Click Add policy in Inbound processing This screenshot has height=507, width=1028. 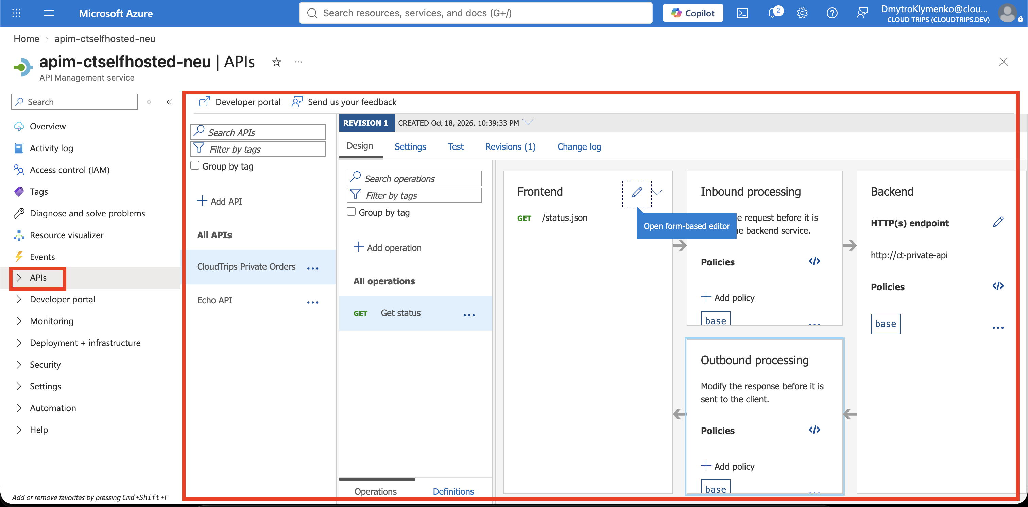(727, 298)
